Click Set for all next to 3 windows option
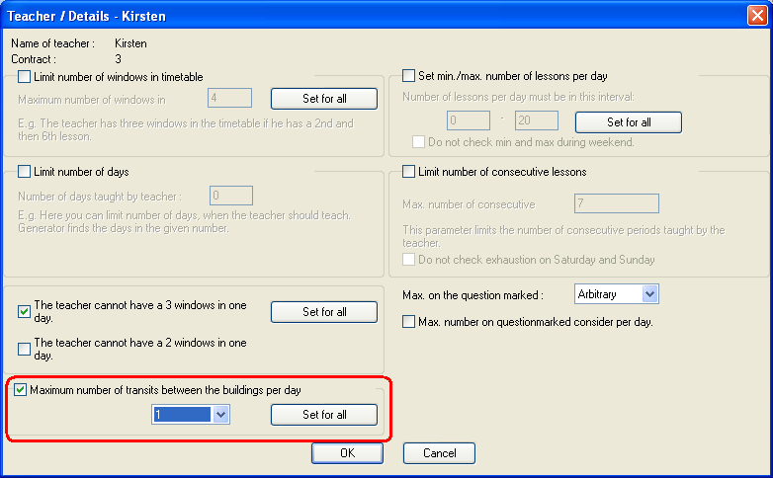 [x=324, y=312]
